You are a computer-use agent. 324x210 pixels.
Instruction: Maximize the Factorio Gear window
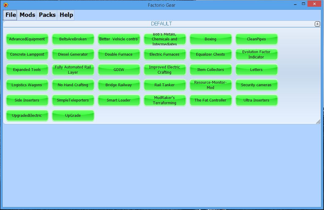tap(303, 4)
